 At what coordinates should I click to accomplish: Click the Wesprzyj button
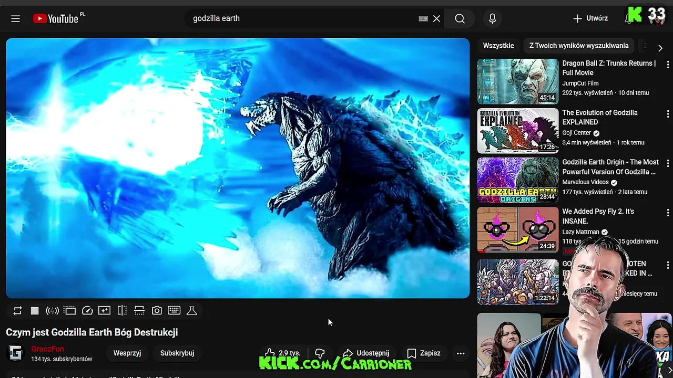tap(127, 353)
